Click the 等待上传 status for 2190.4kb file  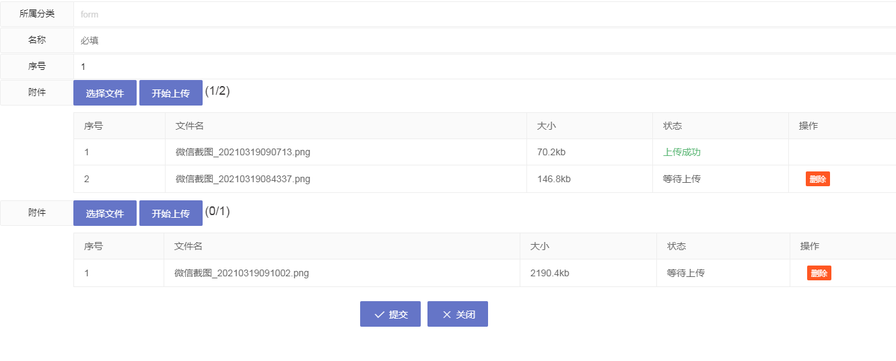tap(686, 273)
